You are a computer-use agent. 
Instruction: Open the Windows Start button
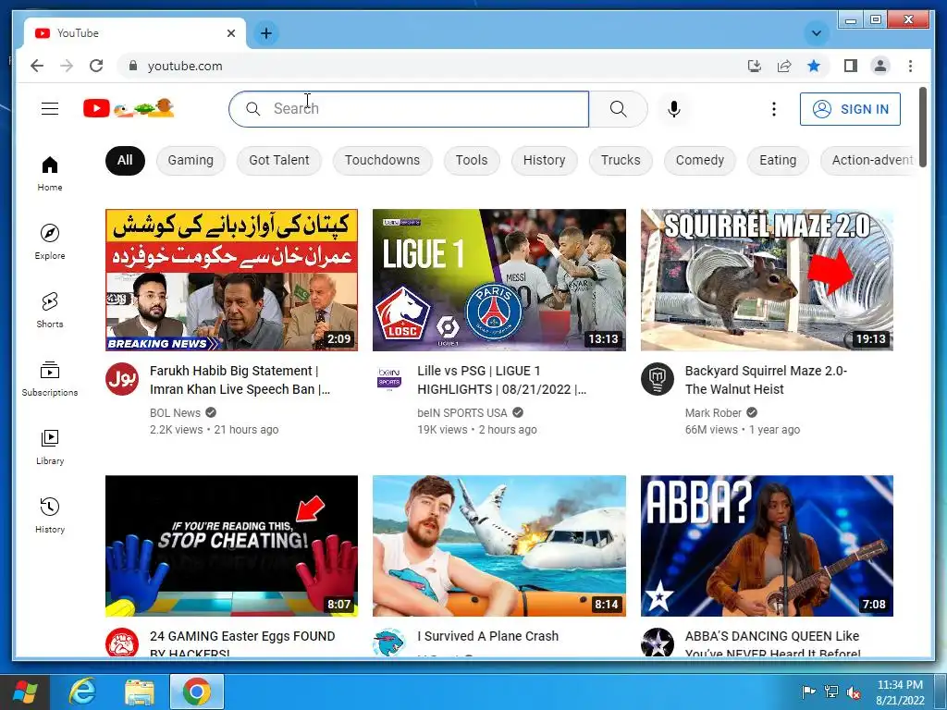pos(24,692)
